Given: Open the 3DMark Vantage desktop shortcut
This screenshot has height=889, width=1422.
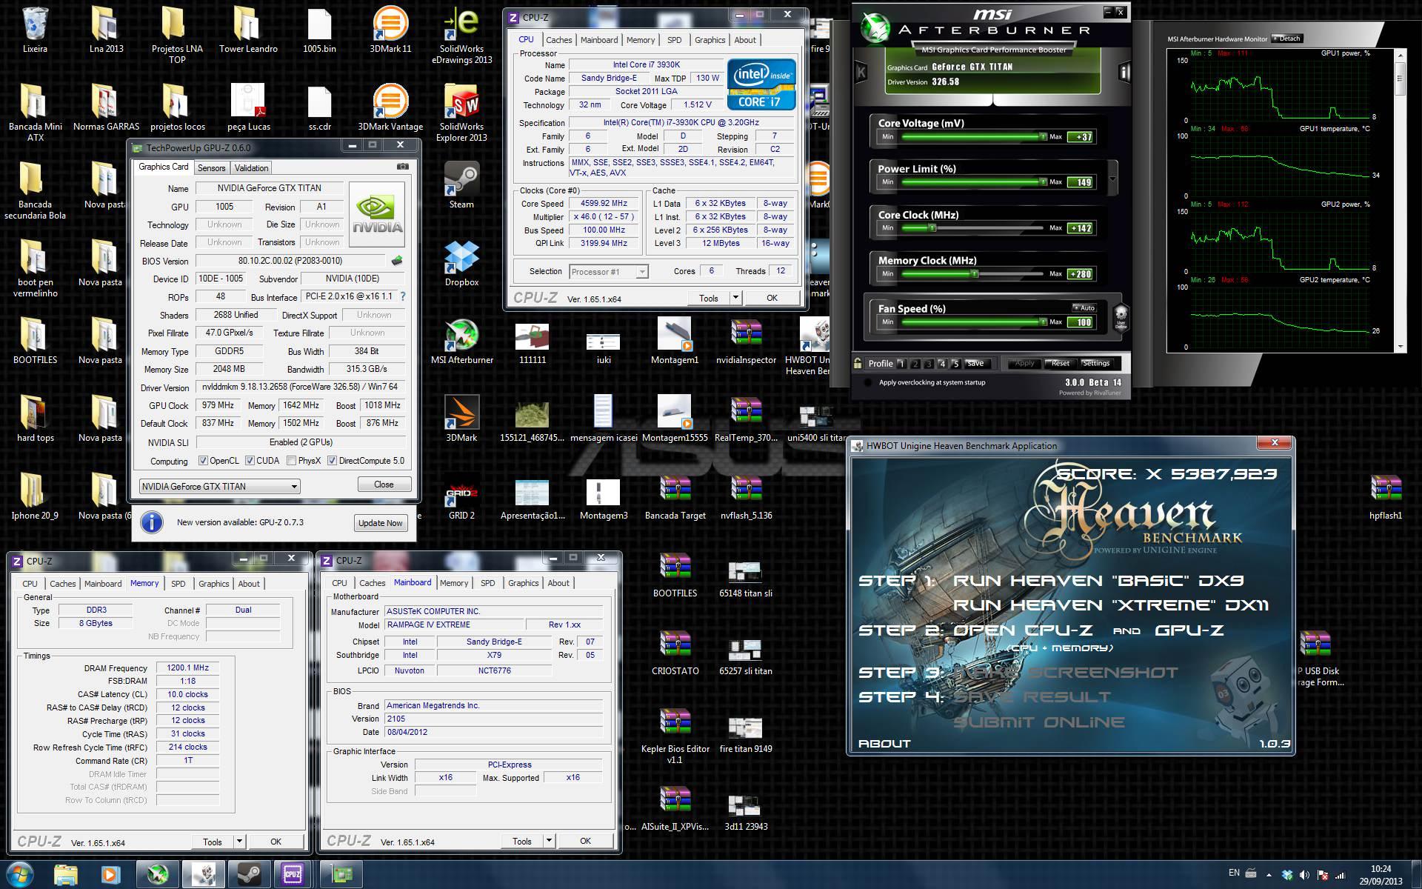Looking at the screenshot, I should (x=390, y=108).
